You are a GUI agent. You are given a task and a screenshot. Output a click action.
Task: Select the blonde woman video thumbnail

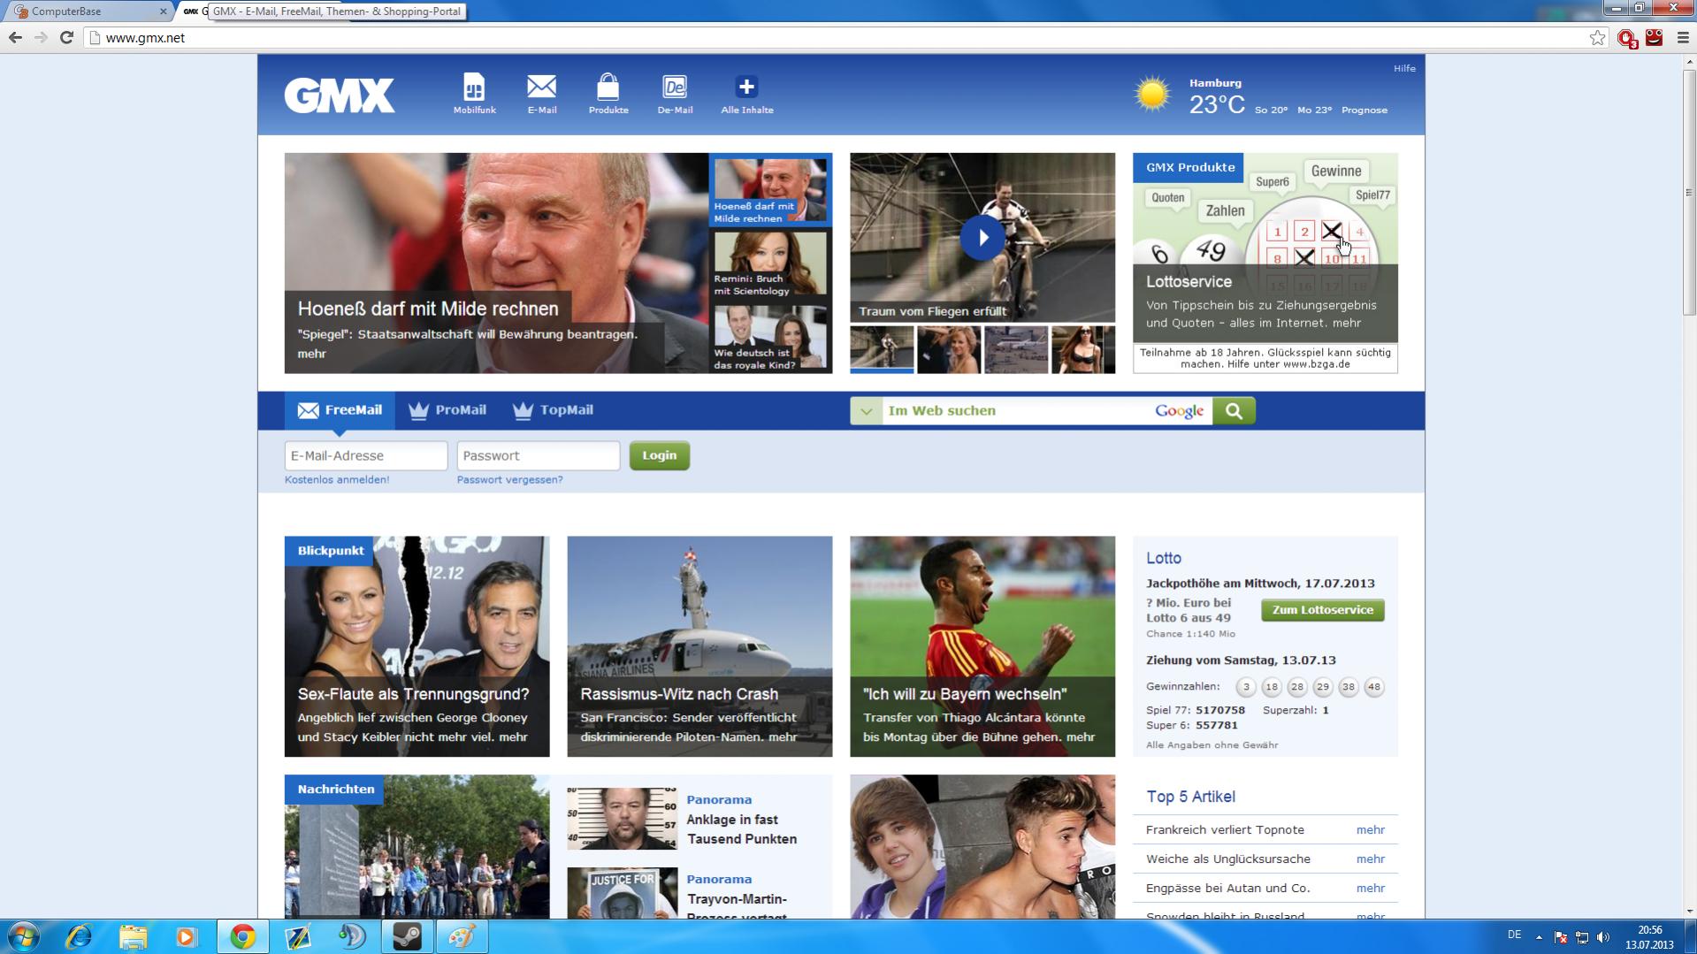point(949,349)
